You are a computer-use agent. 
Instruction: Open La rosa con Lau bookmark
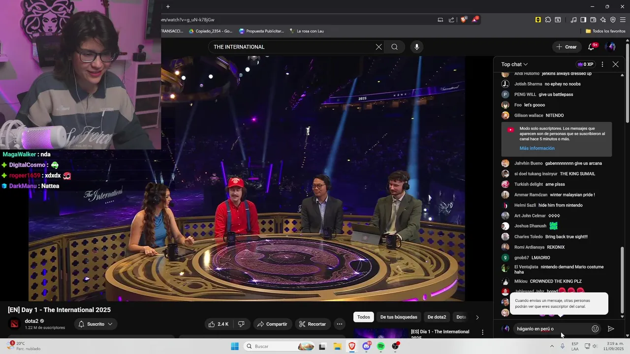307,31
